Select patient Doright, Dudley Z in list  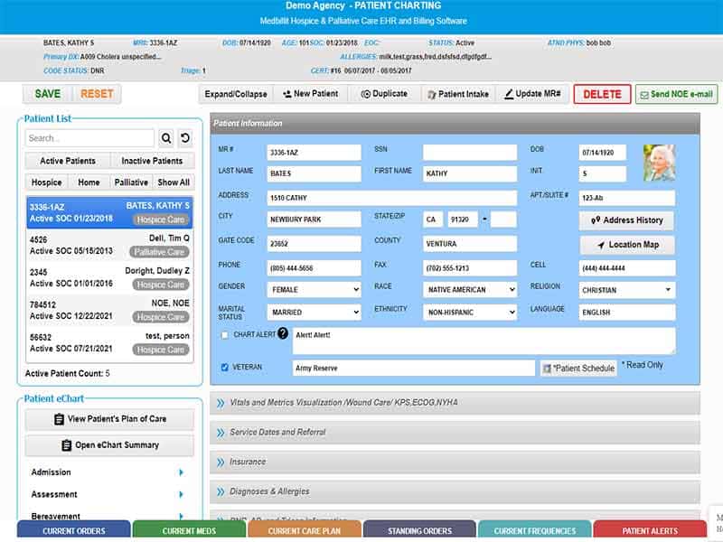pyautogui.click(x=109, y=278)
